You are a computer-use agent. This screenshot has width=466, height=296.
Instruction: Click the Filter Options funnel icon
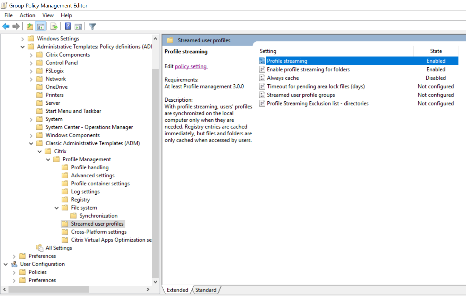pyautogui.click(x=92, y=26)
